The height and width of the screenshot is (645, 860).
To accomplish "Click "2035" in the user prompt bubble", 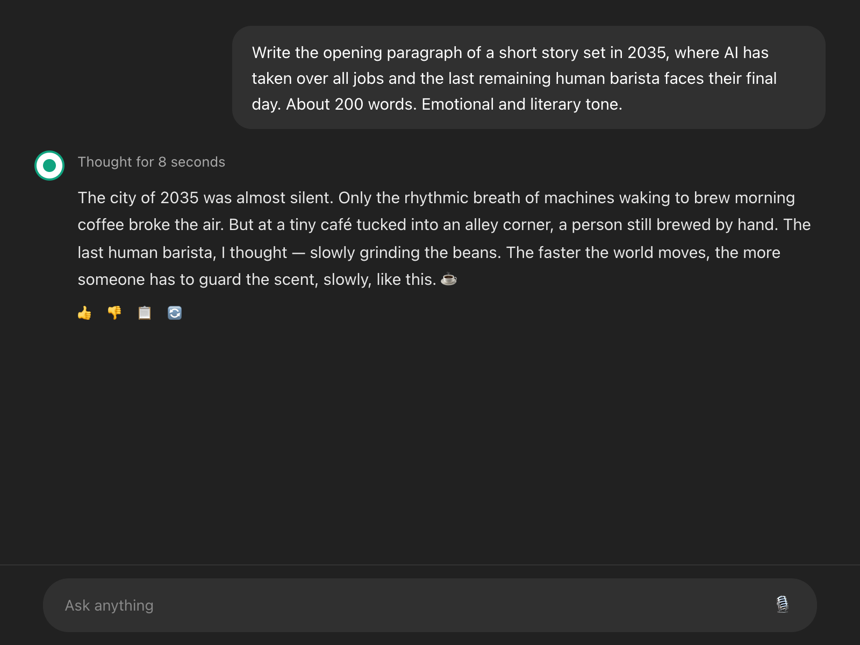I will [647, 53].
